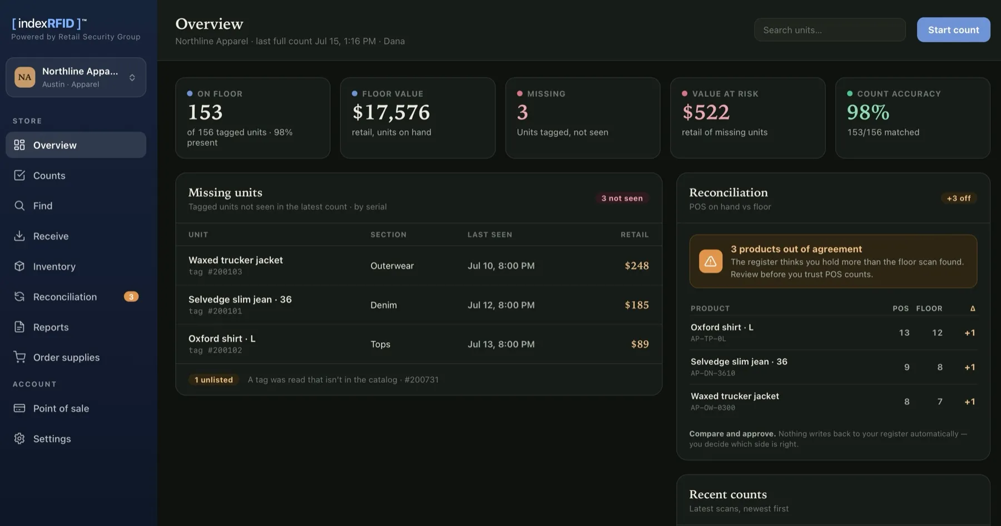Click the RETAIL column header
This screenshot has width=1001, height=526.
tap(635, 235)
